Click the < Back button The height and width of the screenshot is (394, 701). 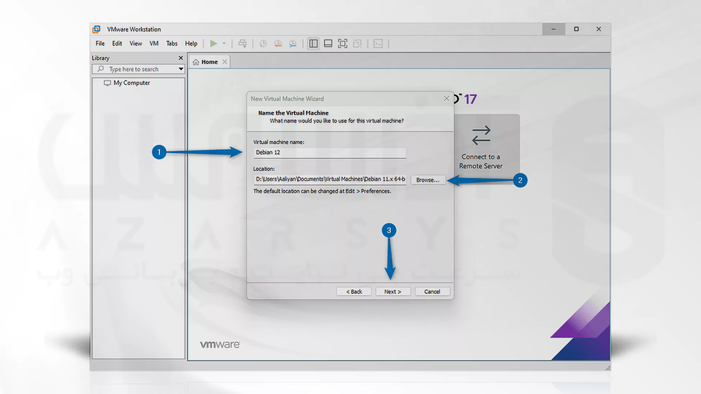(x=354, y=291)
